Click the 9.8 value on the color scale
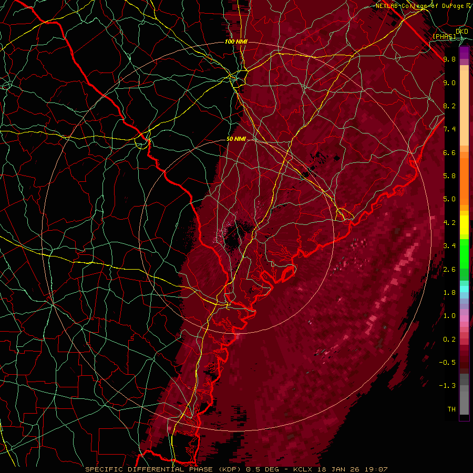 point(449,59)
